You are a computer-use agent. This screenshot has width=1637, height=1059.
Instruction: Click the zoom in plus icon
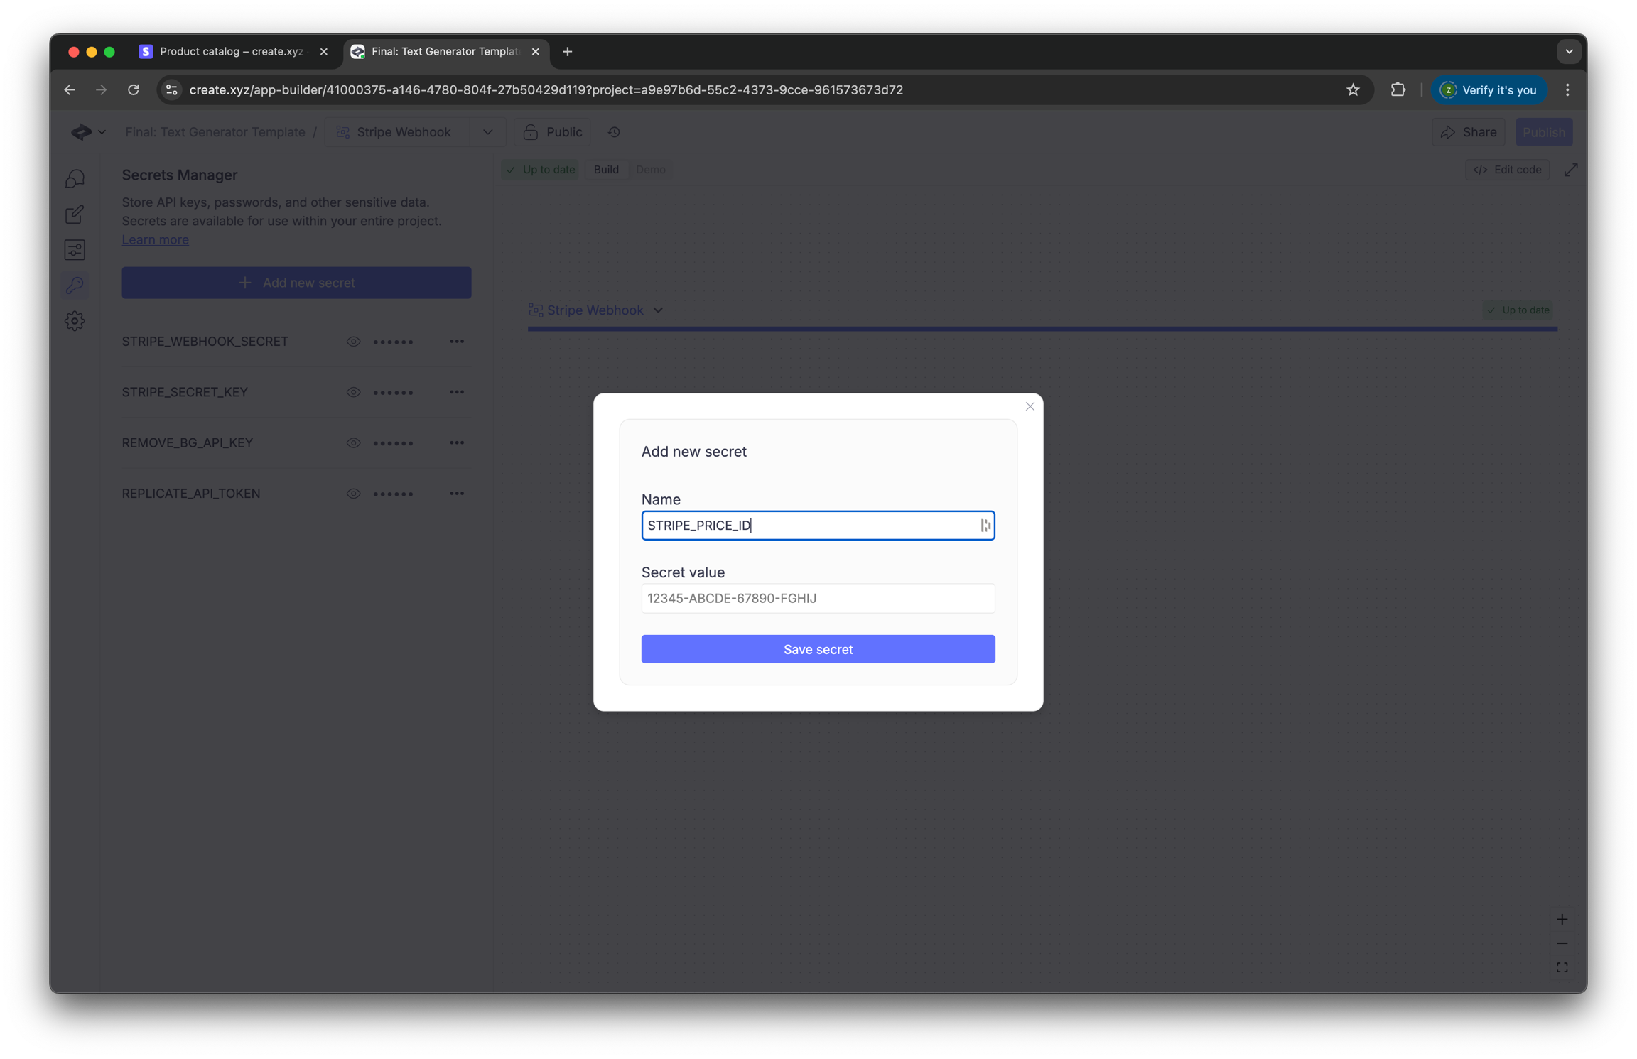coord(1562,920)
